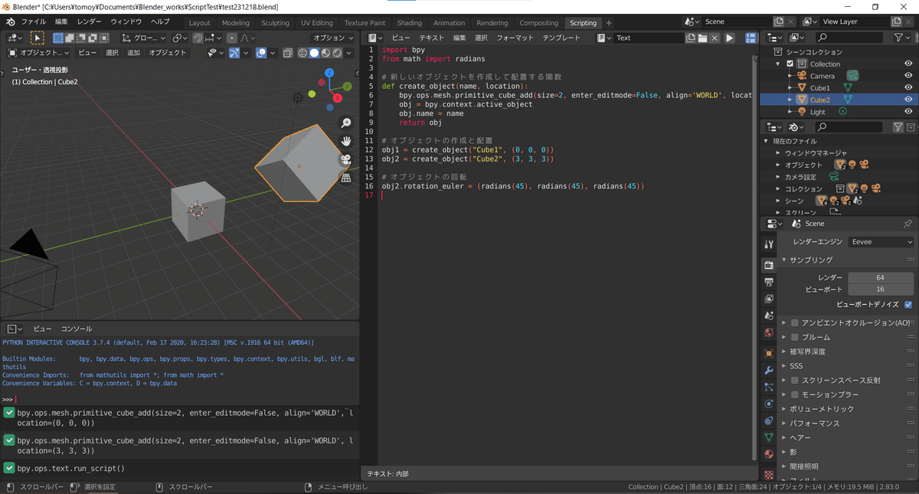Adjust the レンダー samples value of 64
Image resolution: width=919 pixels, height=494 pixels.
coord(881,276)
